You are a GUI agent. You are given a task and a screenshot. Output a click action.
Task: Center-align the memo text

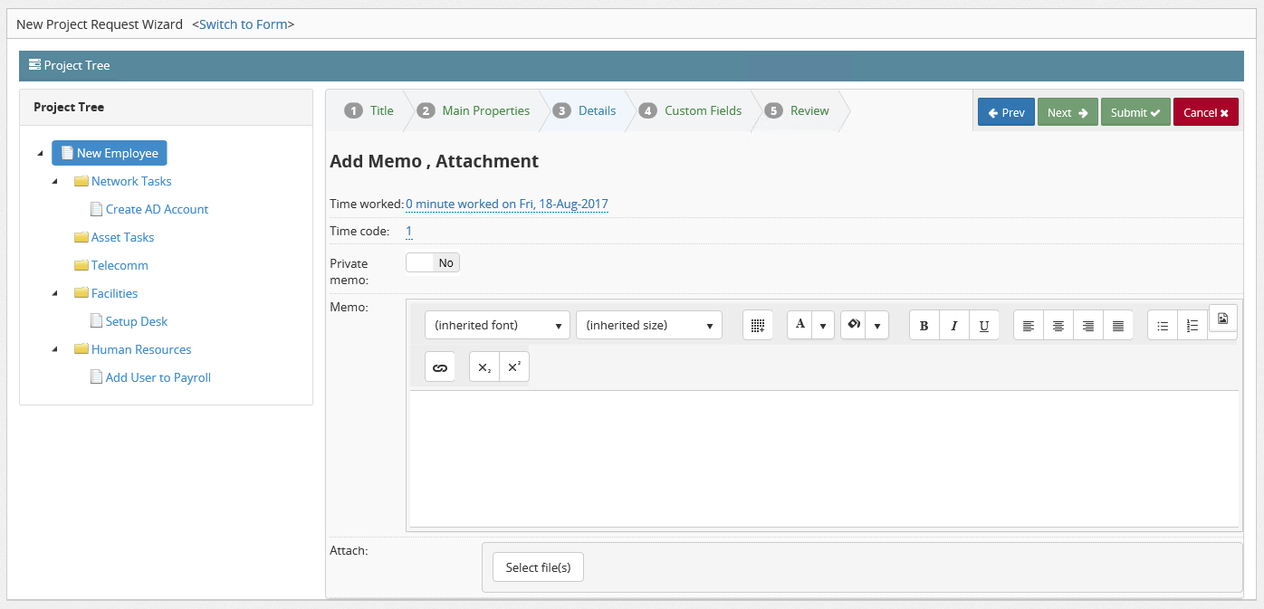[1058, 326]
